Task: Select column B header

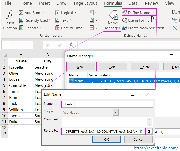Action: [x=48, y=55]
